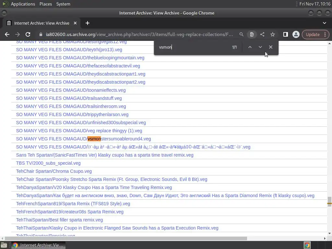Open V20 Klasky Csupo Time Traveling Remix link
332x249 pixels.
(x=94, y=188)
